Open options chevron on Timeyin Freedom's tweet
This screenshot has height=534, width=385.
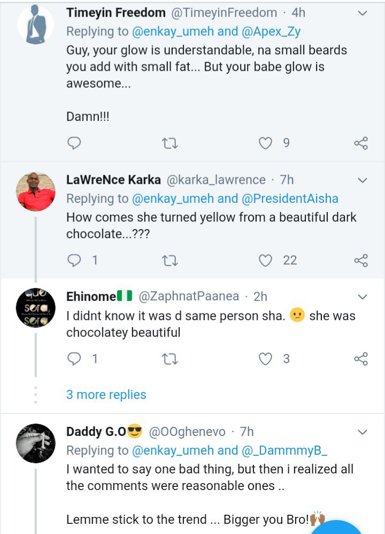[x=362, y=12]
